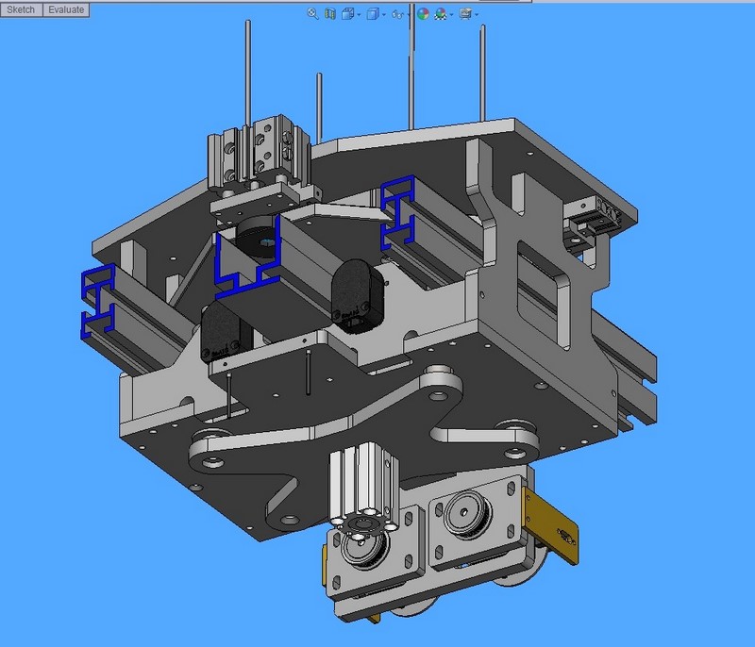Click the Display Style cube icon

373,14
